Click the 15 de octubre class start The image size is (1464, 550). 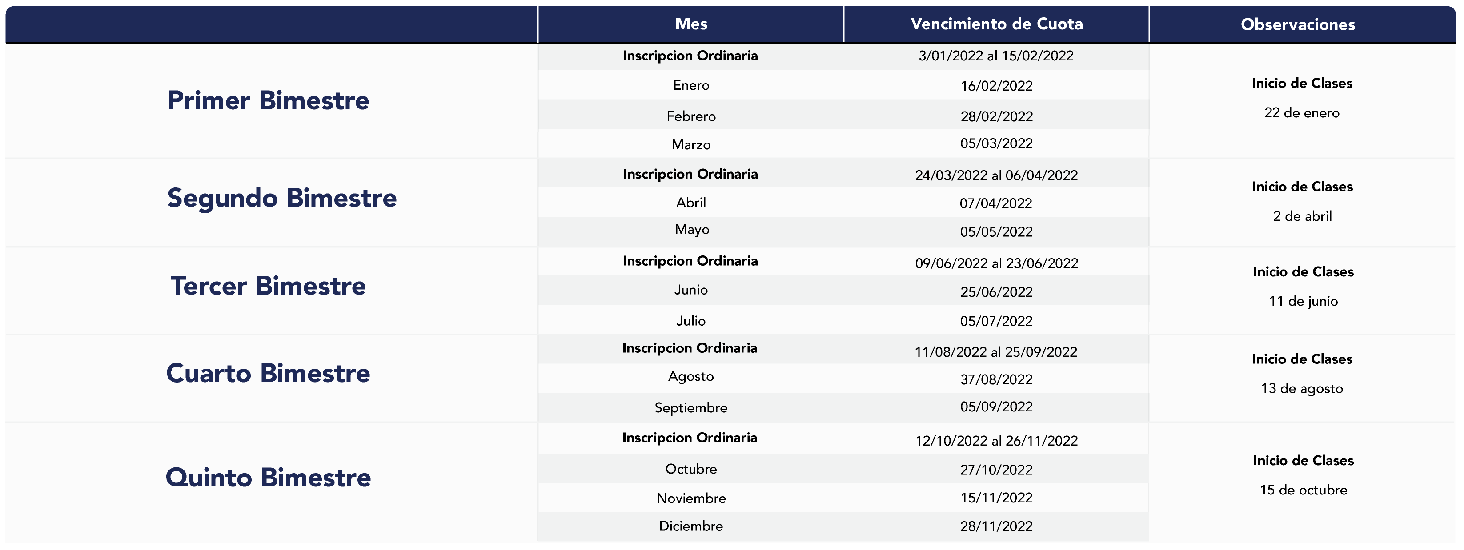(1304, 490)
